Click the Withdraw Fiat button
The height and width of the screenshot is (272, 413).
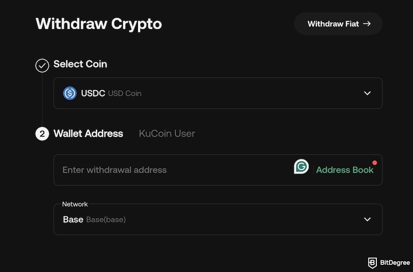(x=338, y=23)
